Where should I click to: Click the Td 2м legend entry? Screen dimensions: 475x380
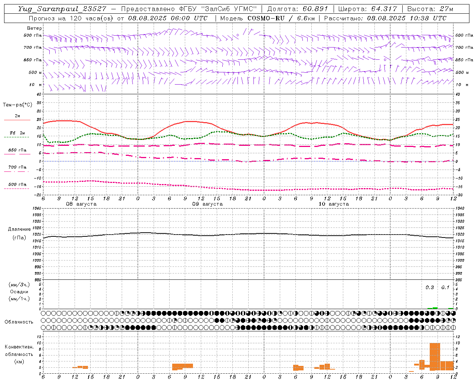point(17,133)
